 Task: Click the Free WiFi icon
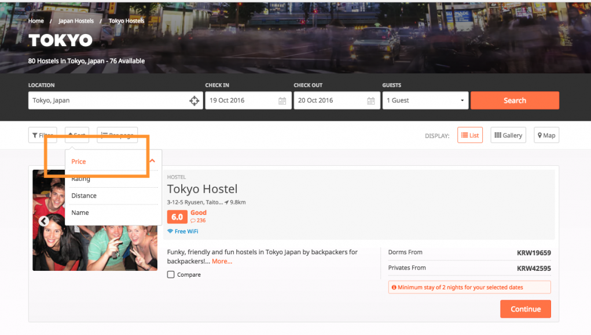coord(170,232)
